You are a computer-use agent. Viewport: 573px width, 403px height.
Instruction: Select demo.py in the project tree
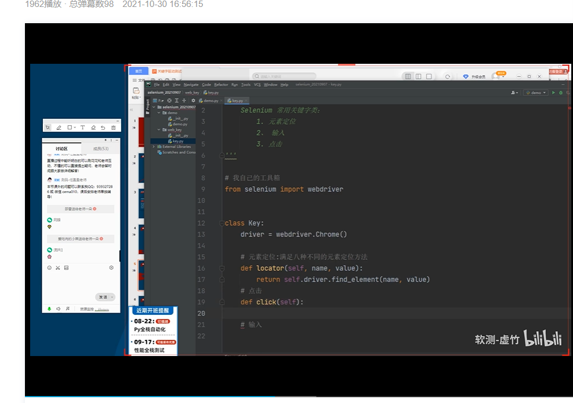178,124
